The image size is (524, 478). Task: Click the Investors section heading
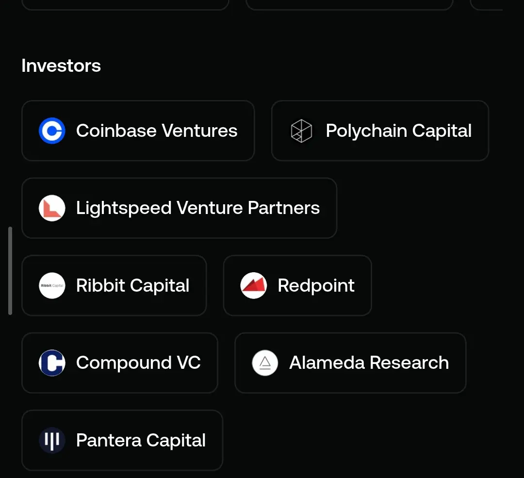[x=61, y=66]
